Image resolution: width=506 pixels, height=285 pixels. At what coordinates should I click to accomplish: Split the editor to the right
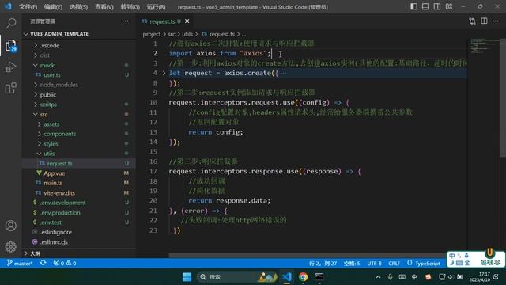(x=484, y=21)
